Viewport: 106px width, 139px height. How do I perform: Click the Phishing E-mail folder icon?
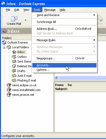tap(14, 80)
